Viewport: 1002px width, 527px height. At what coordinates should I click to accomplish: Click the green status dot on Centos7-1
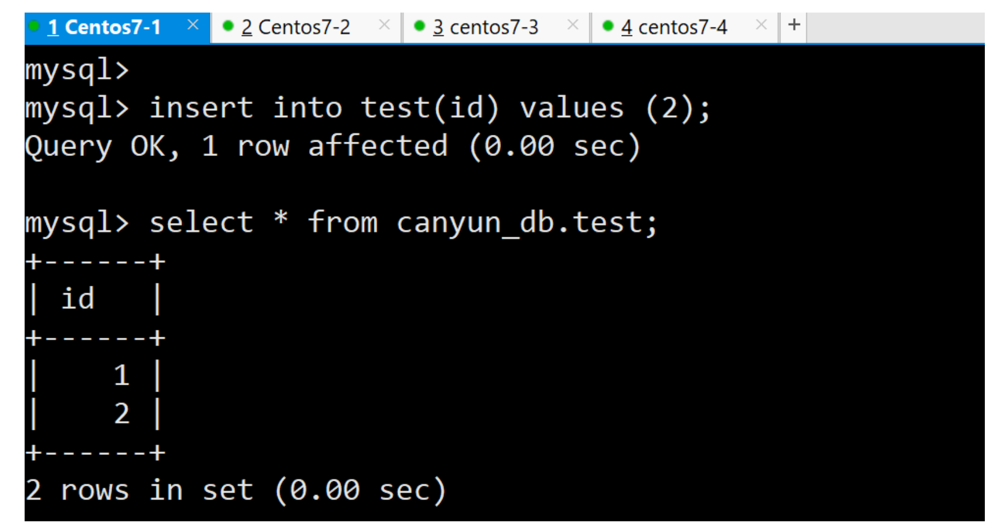tap(34, 26)
